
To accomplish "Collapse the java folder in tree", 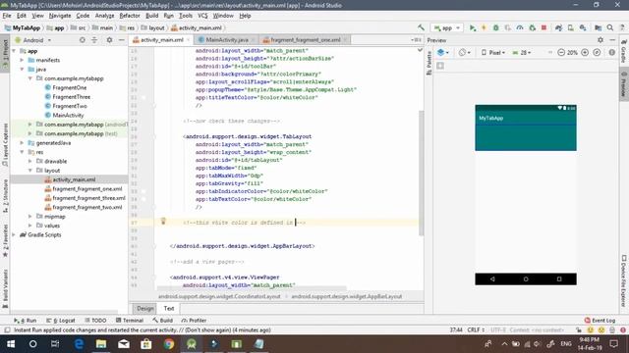I will (x=22, y=70).
